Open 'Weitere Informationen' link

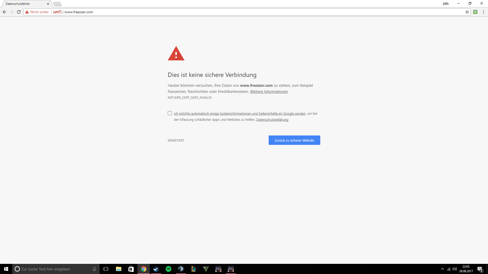click(269, 92)
